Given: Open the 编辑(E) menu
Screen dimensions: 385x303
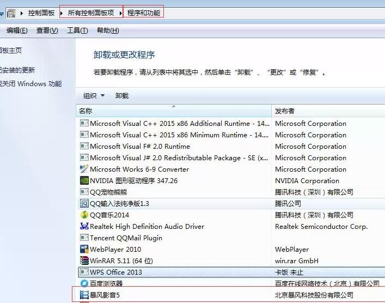Looking at the screenshot, I should tap(17, 31).
